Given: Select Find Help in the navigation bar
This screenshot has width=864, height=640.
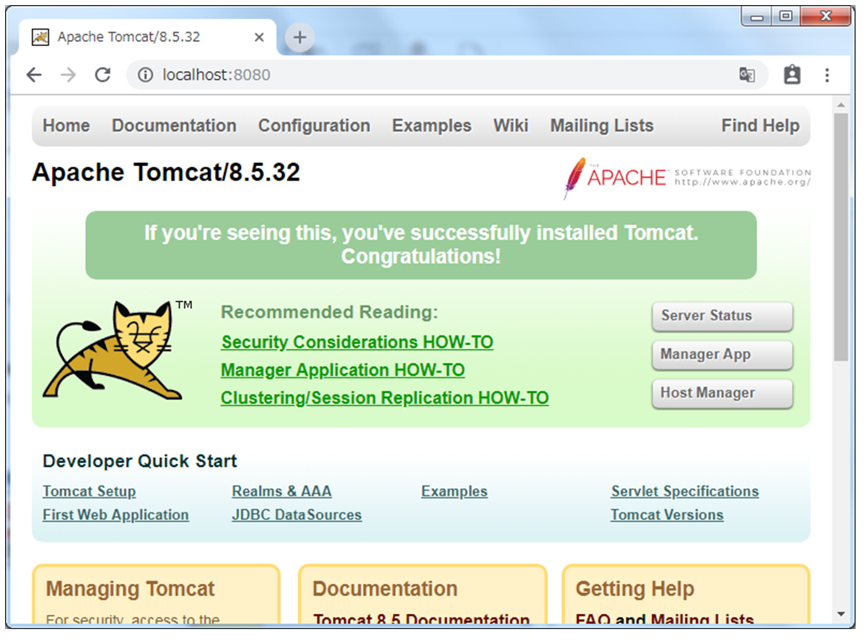Looking at the screenshot, I should [760, 126].
